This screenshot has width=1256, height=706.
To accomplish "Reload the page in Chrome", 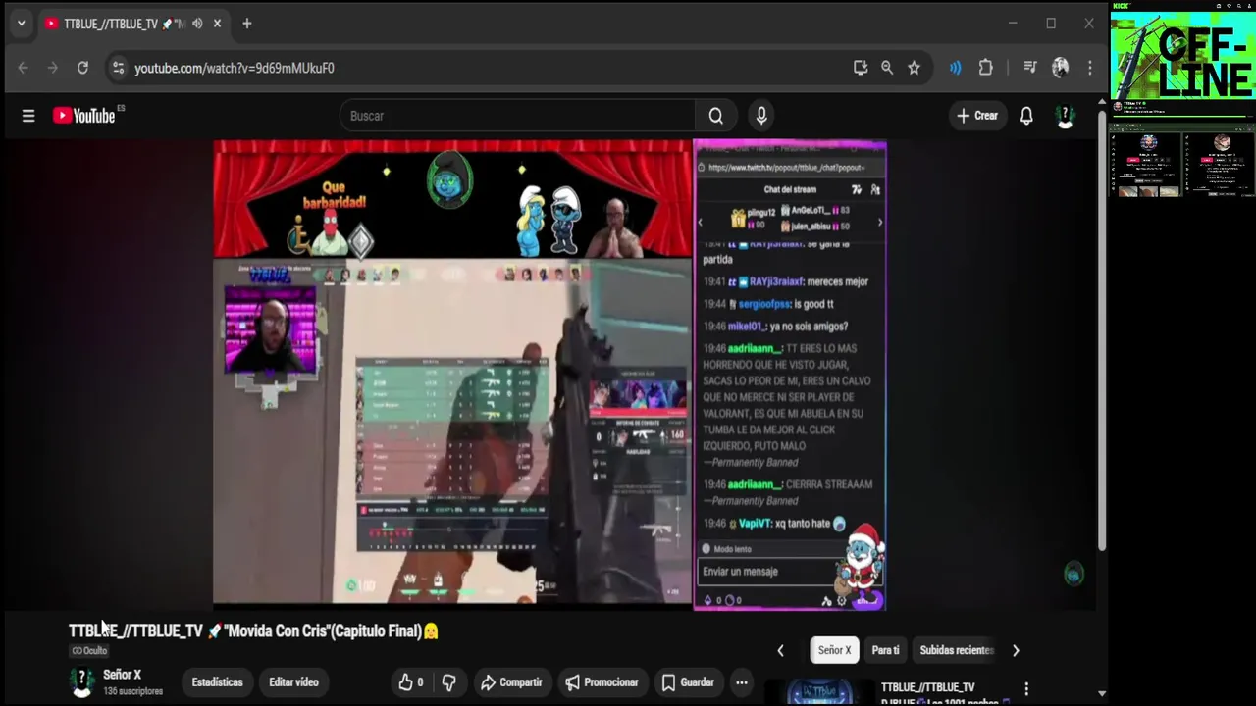I will coord(82,68).
